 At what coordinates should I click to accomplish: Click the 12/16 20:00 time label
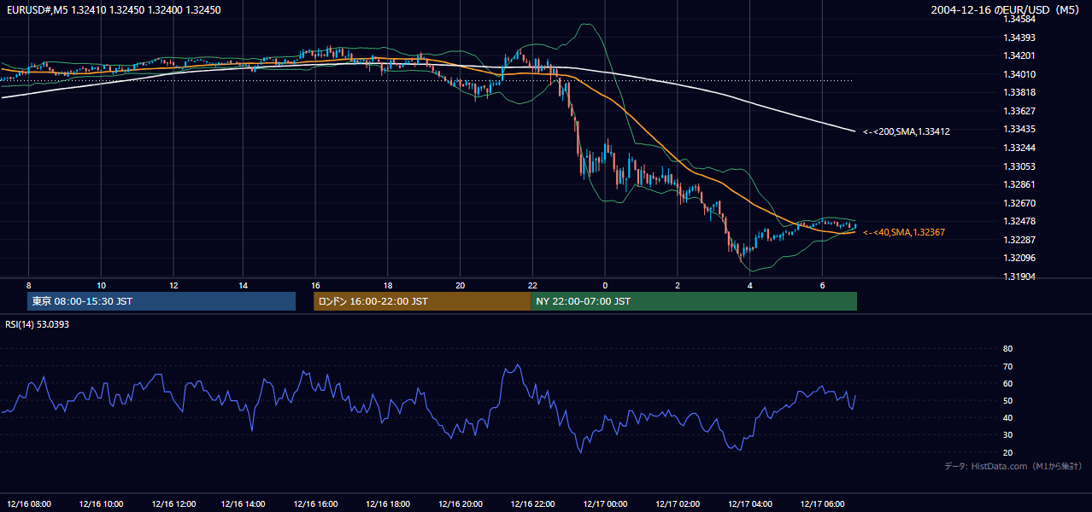(461, 503)
